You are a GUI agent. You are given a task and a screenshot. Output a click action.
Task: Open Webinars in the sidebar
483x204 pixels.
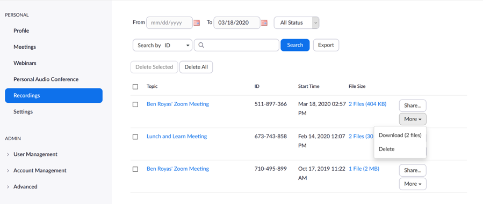point(25,63)
